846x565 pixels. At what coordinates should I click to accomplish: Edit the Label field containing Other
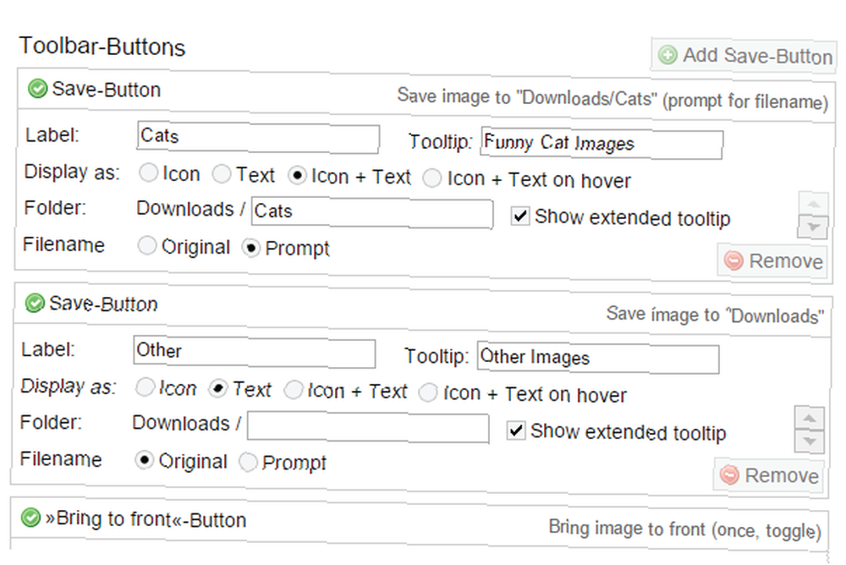254,353
